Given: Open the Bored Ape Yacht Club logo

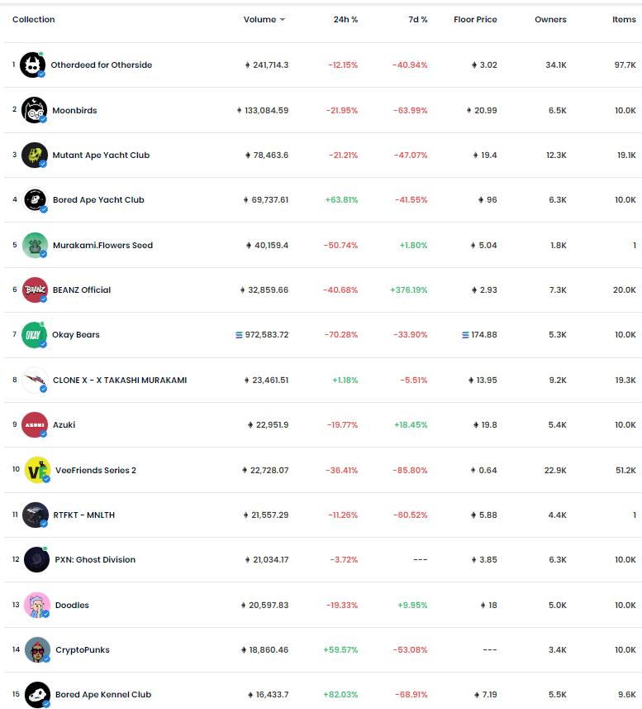Looking at the screenshot, I should pyautogui.click(x=35, y=199).
